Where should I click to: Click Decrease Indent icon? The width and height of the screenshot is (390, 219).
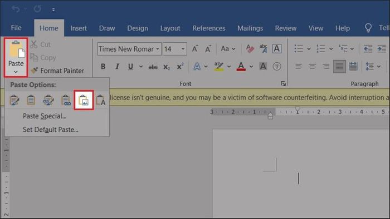pyautogui.click(x=368, y=48)
